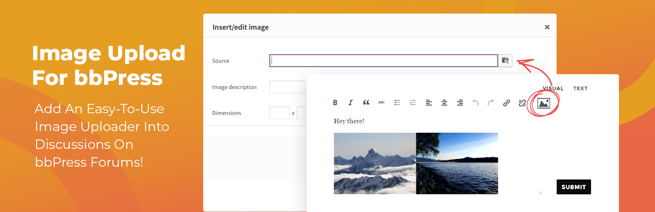The image size is (655, 212).
Task: Open the insert image tool
Action: tap(543, 103)
